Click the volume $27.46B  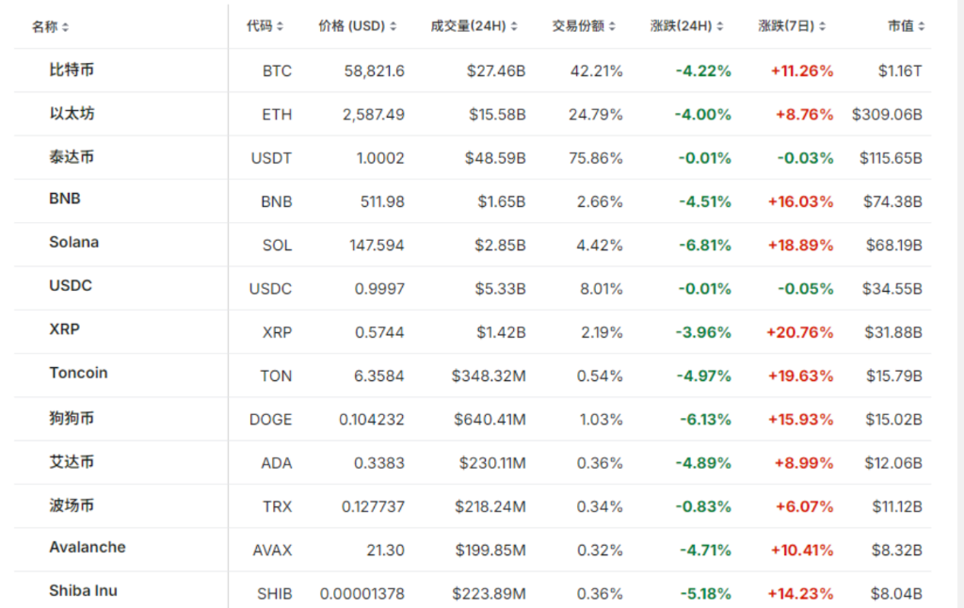(496, 72)
